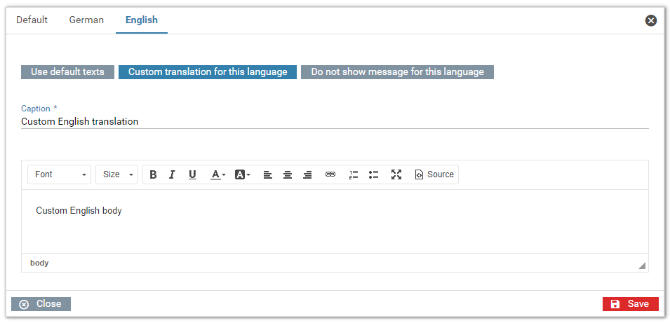Open the text color picker dropdown
The image size is (670, 323).
(x=218, y=174)
